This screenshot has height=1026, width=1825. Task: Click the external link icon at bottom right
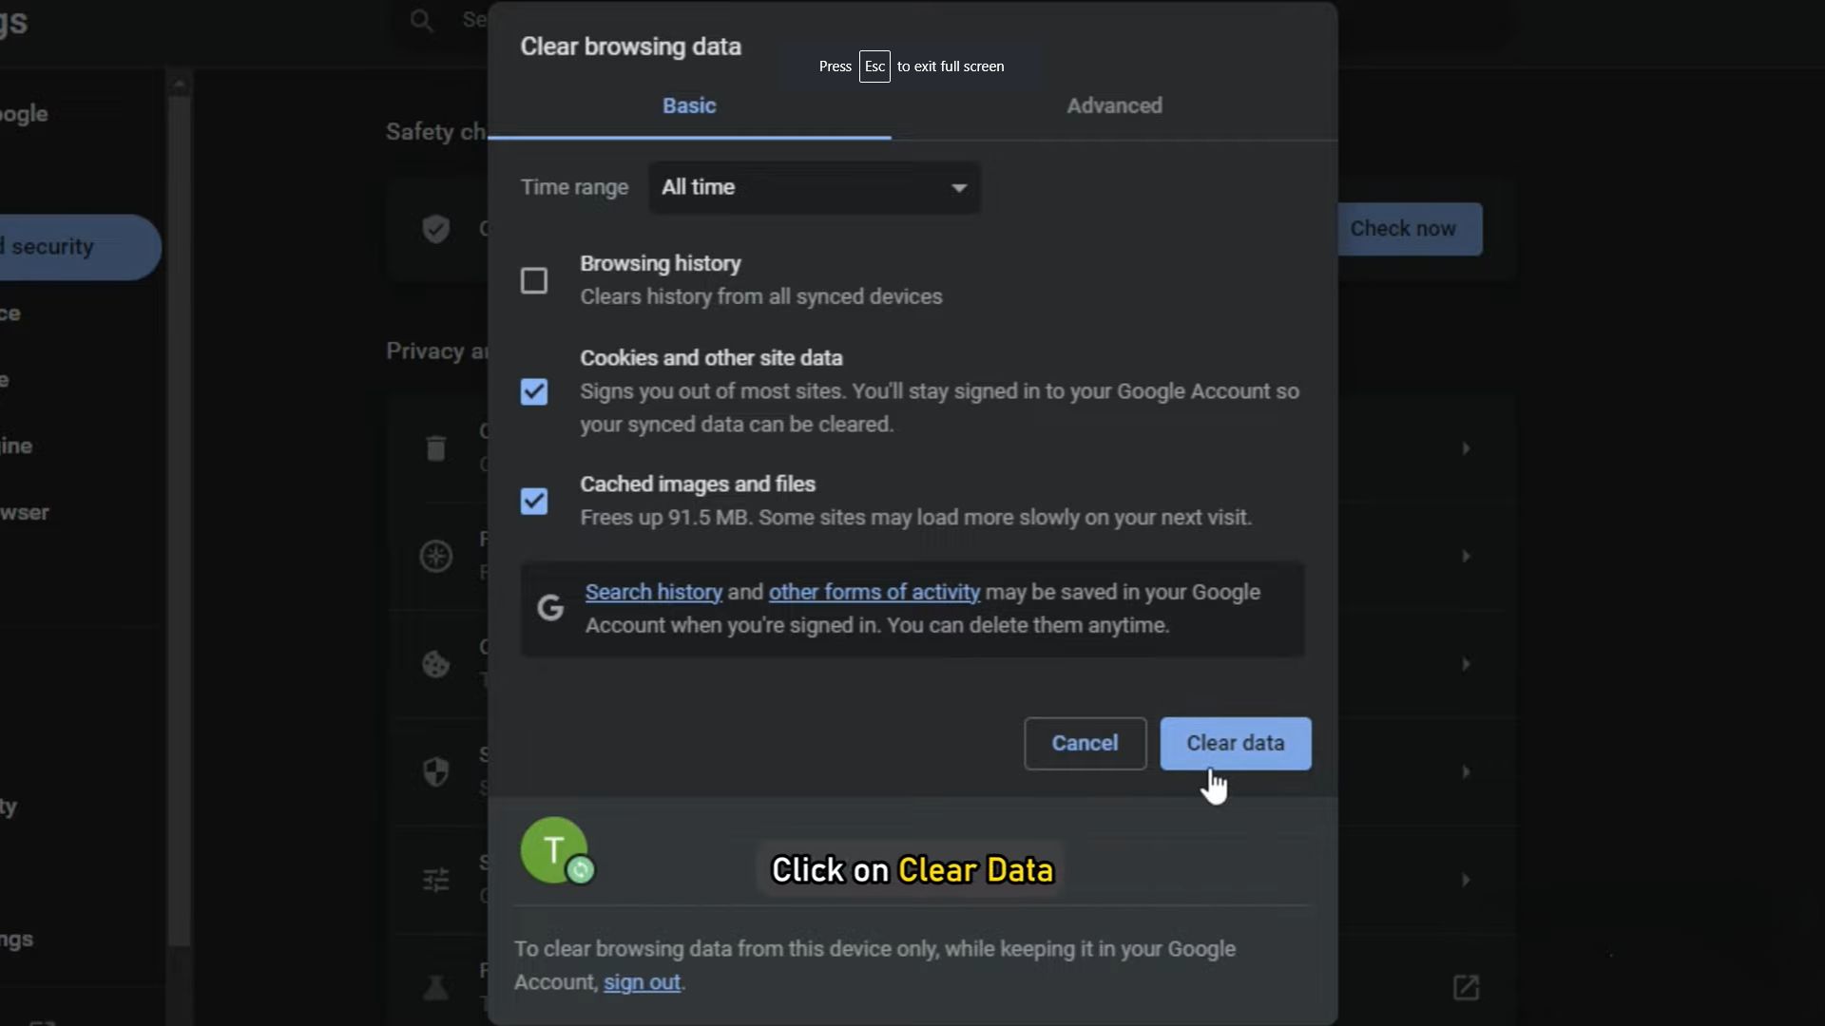(x=1466, y=988)
